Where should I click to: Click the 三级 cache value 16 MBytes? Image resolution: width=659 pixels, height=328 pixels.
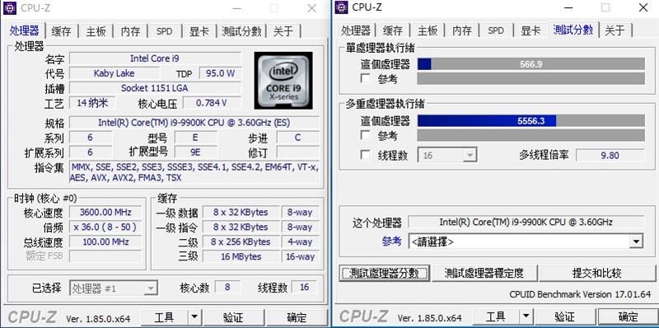pos(241,256)
